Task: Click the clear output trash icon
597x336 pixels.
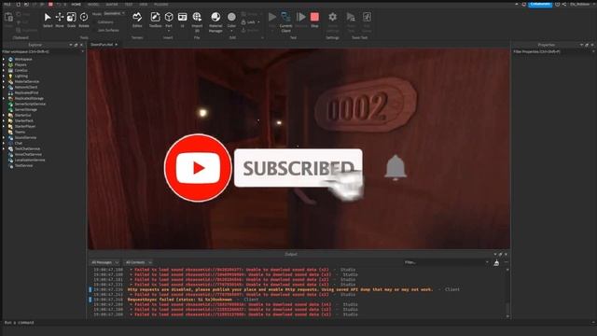Action: point(496,262)
